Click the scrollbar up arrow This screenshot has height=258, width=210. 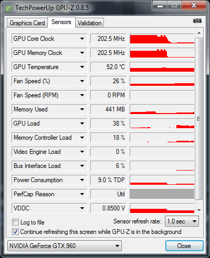(x=199, y=33)
